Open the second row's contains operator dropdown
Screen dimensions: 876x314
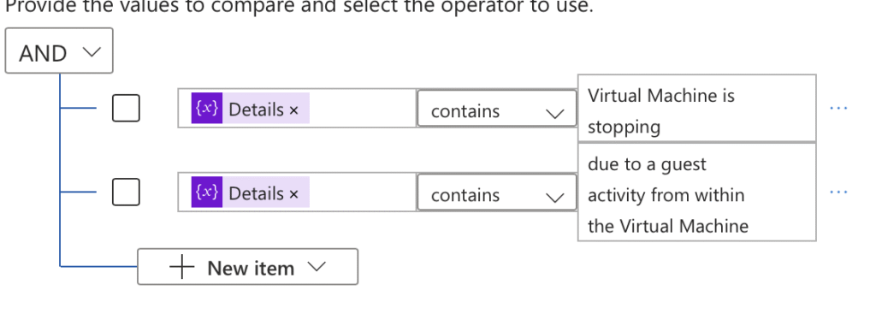(x=497, y=193)
